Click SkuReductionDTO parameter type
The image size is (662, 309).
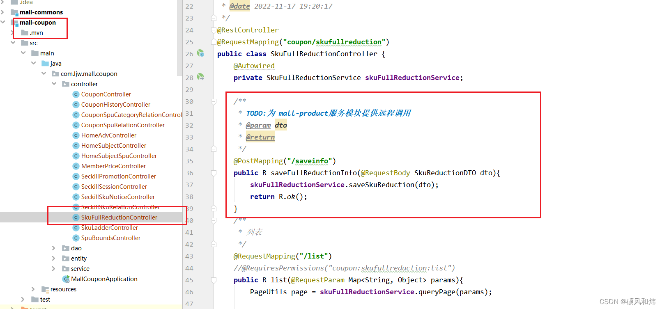pyautogui.click(x=445, y=173)
